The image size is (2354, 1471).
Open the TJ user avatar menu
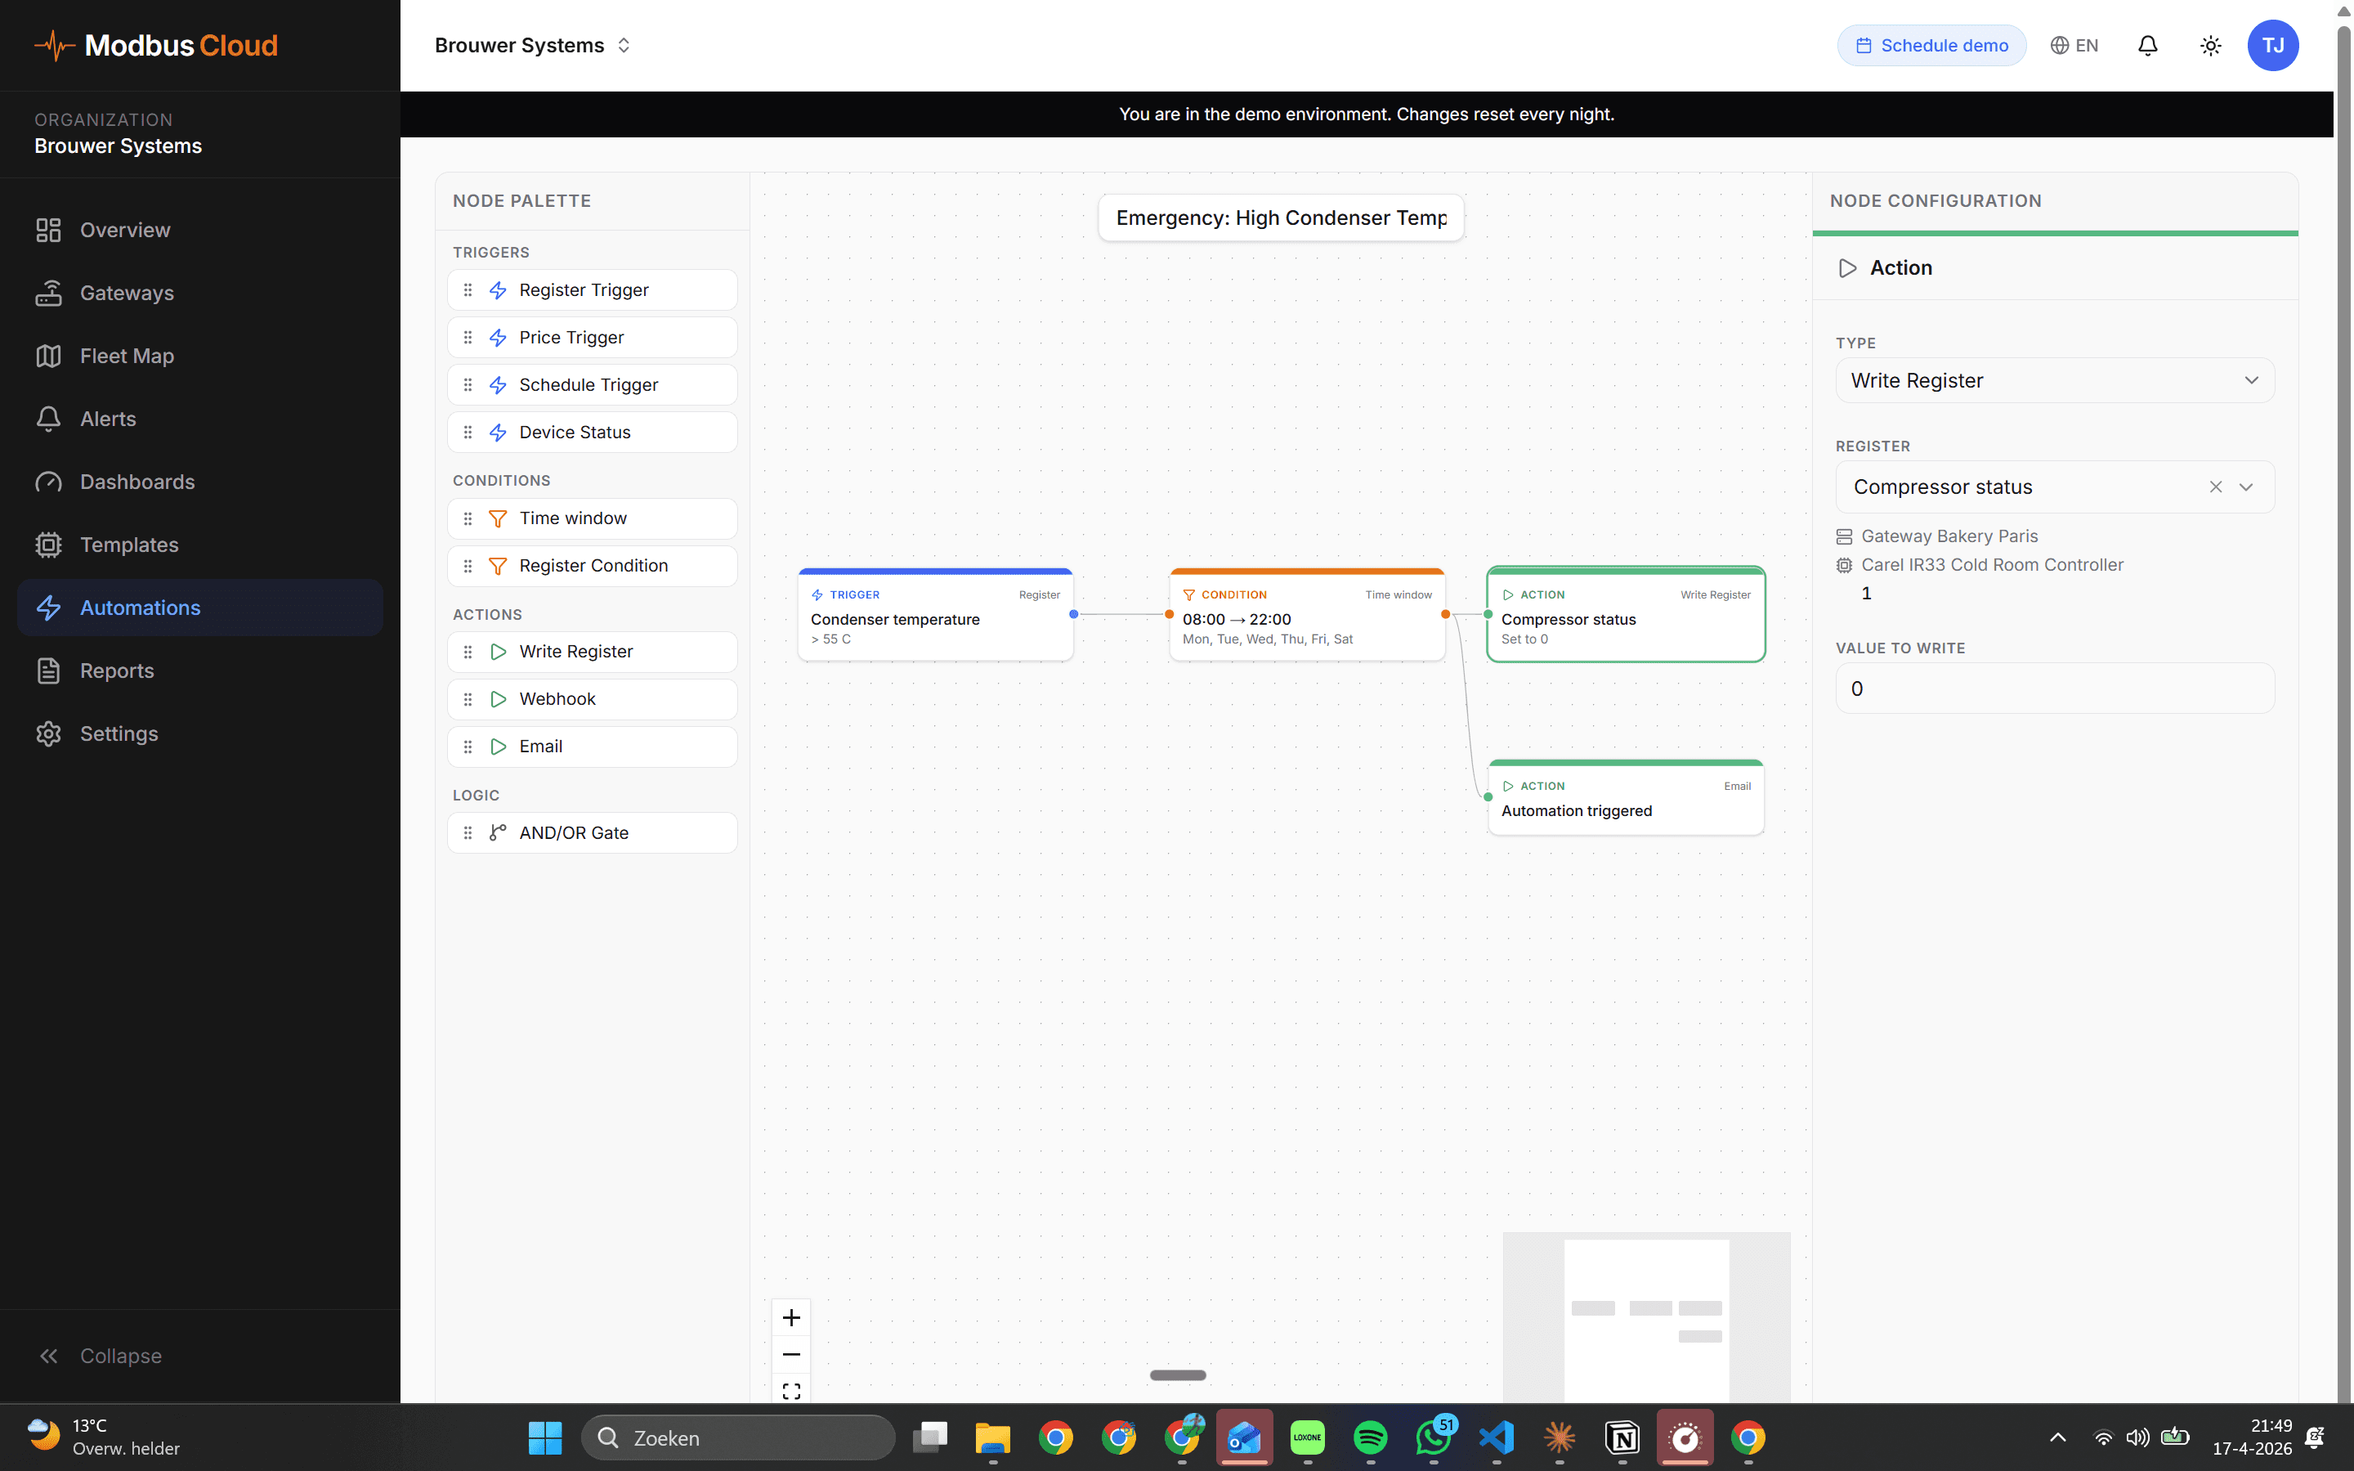point(2272,46)
